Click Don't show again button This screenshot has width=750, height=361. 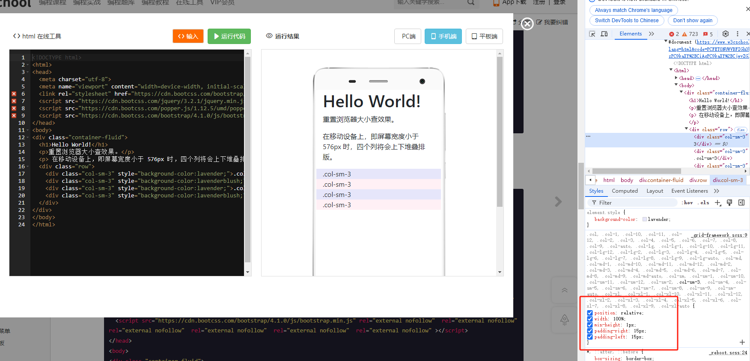[693, 21]
